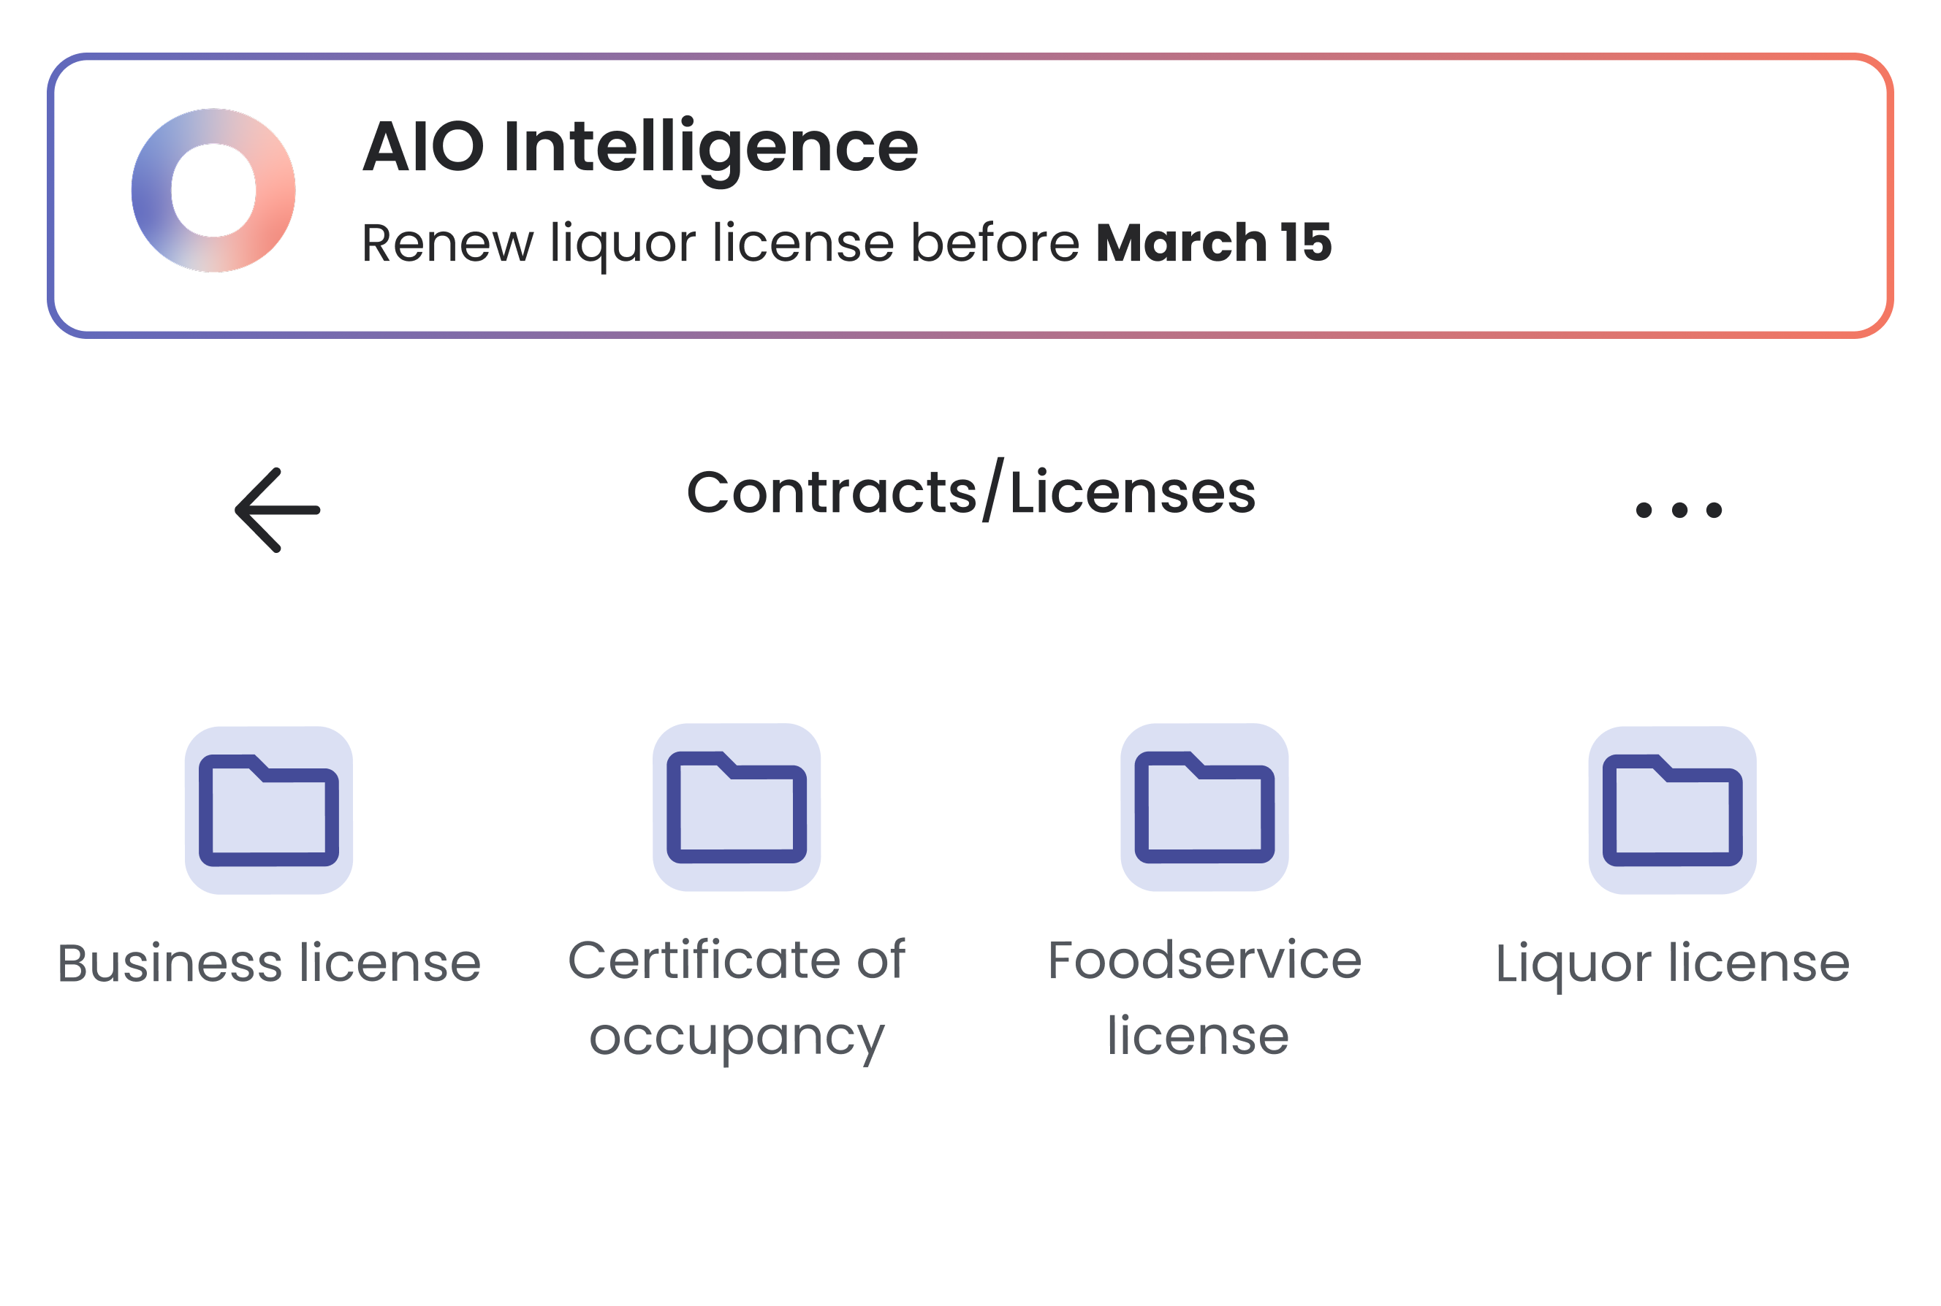Click the word Licenses in the header

coord(1132,492)
